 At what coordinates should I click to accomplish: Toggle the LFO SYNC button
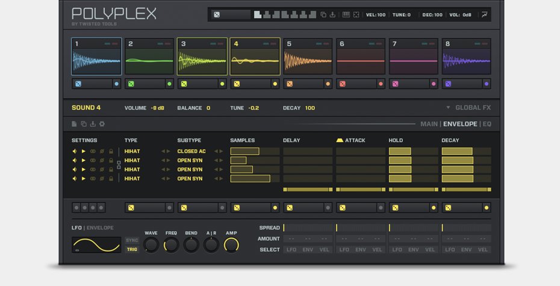(x=132, y=240)
